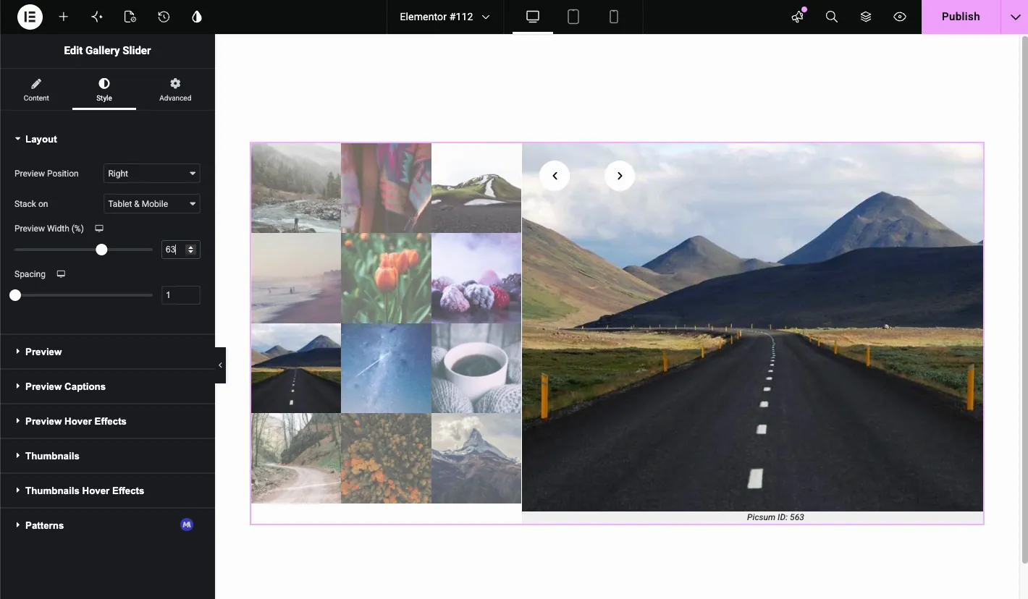
Task: Select the colorful fabric thumbnail
Action: tap(387, 188)
